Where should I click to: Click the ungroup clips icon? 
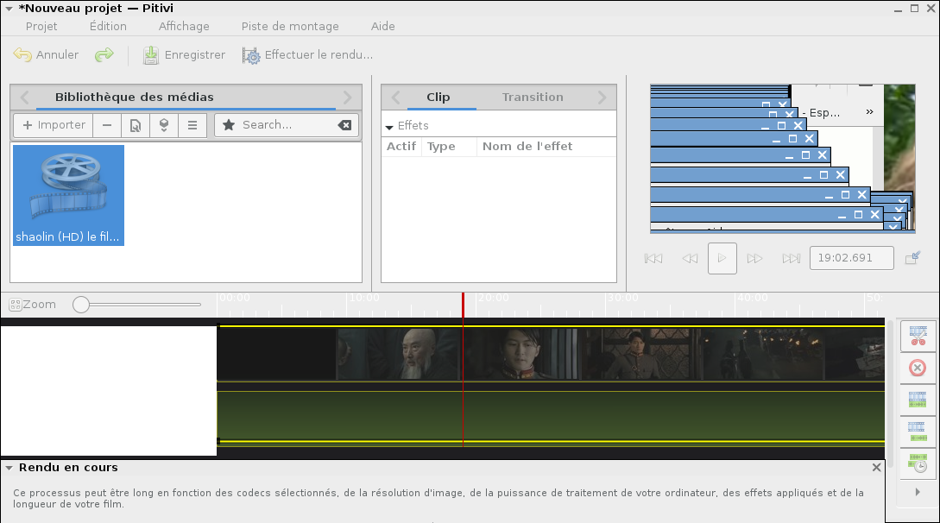tap(918, 432)
